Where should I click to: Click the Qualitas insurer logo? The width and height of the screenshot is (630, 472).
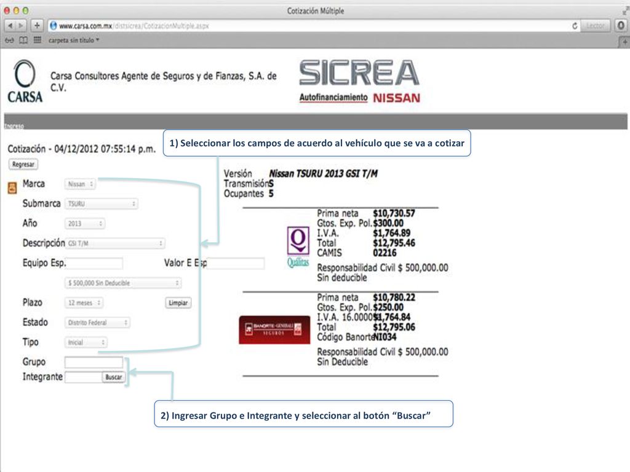click(298, 247)
